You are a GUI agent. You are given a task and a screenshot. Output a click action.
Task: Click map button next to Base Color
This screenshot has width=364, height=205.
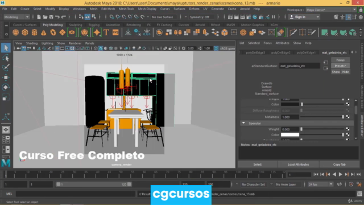348,104
